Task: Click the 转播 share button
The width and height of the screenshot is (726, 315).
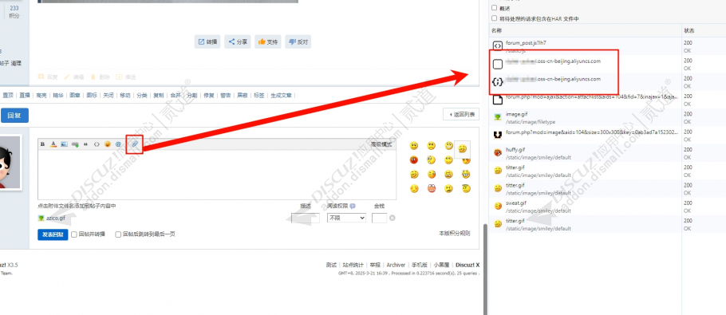Action: tap(207, 41)
